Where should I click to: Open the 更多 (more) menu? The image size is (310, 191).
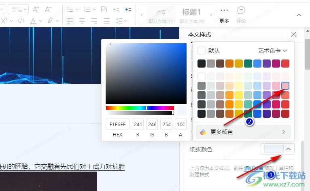(224, 15)
